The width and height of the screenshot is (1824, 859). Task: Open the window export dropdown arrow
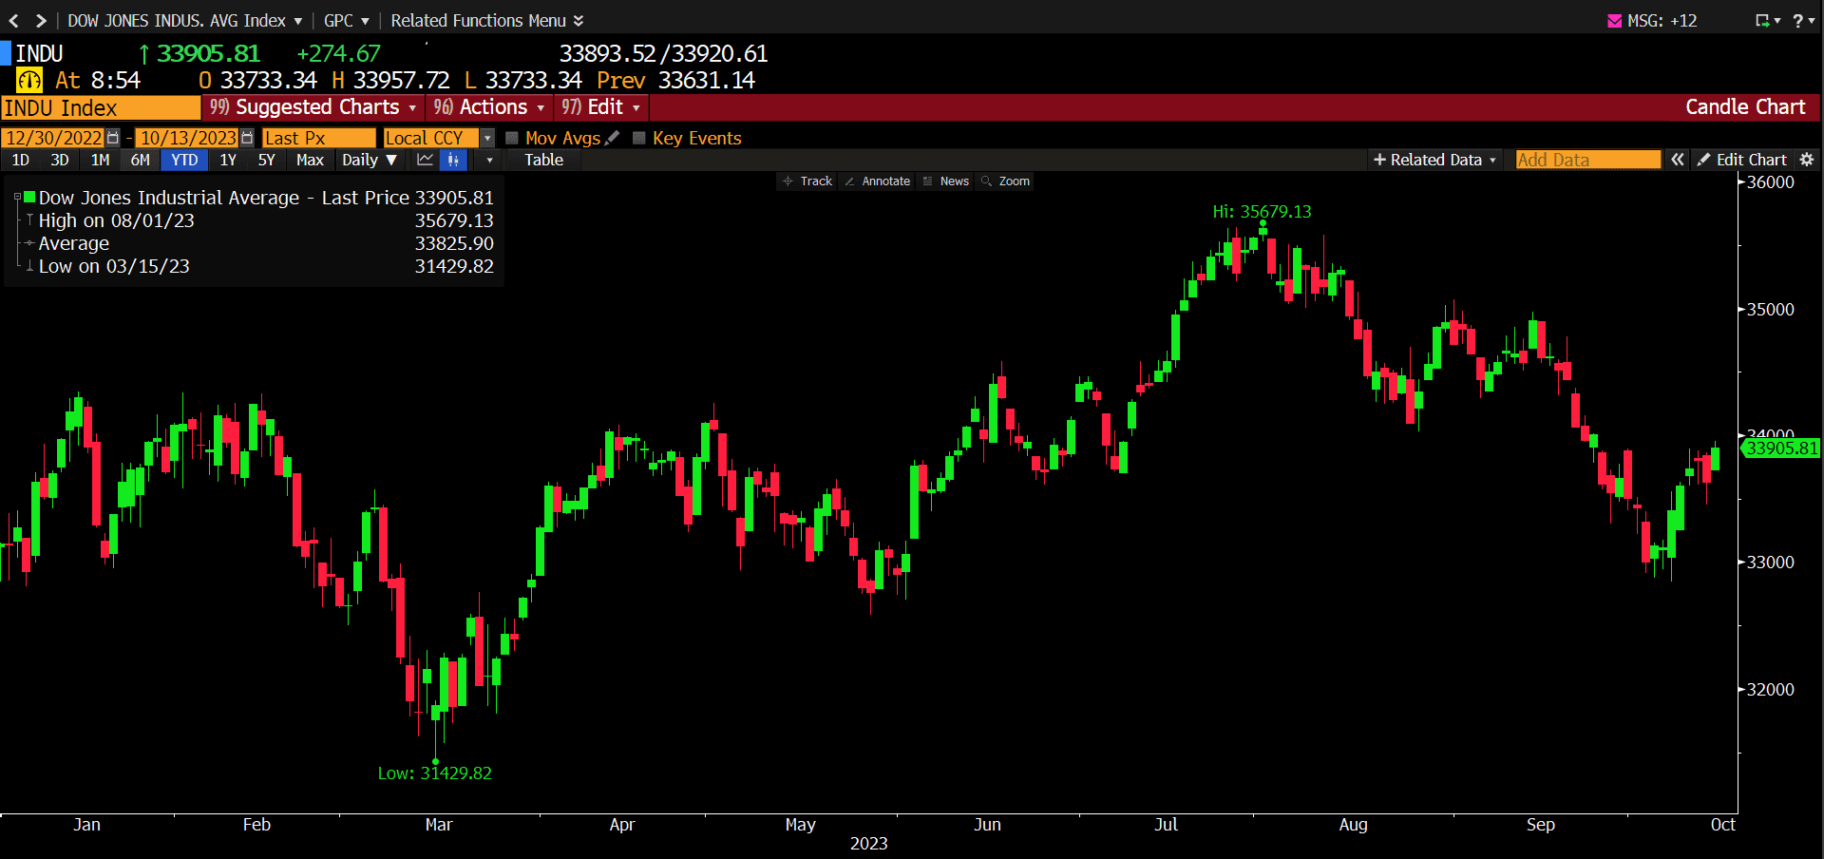click(1776, 21)
